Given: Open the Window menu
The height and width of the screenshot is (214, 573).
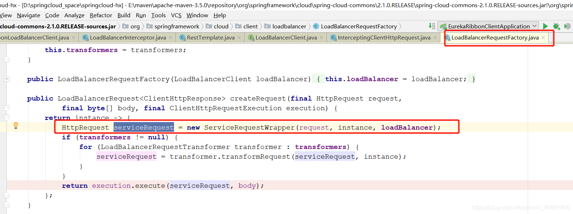Looking at the screenshot, I should point(197,15).
